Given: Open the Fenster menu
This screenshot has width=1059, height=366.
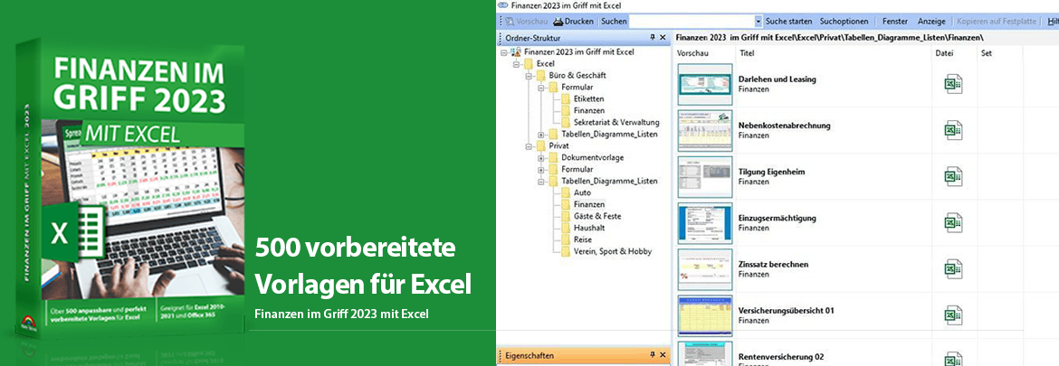Looking at the screenshot, I should tap(894, 21).
